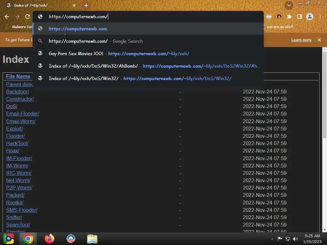Open the IM-Flooder/ folder
Image resolution: width=327 pixels, height=245 pixels.
[x=19, y=158]
